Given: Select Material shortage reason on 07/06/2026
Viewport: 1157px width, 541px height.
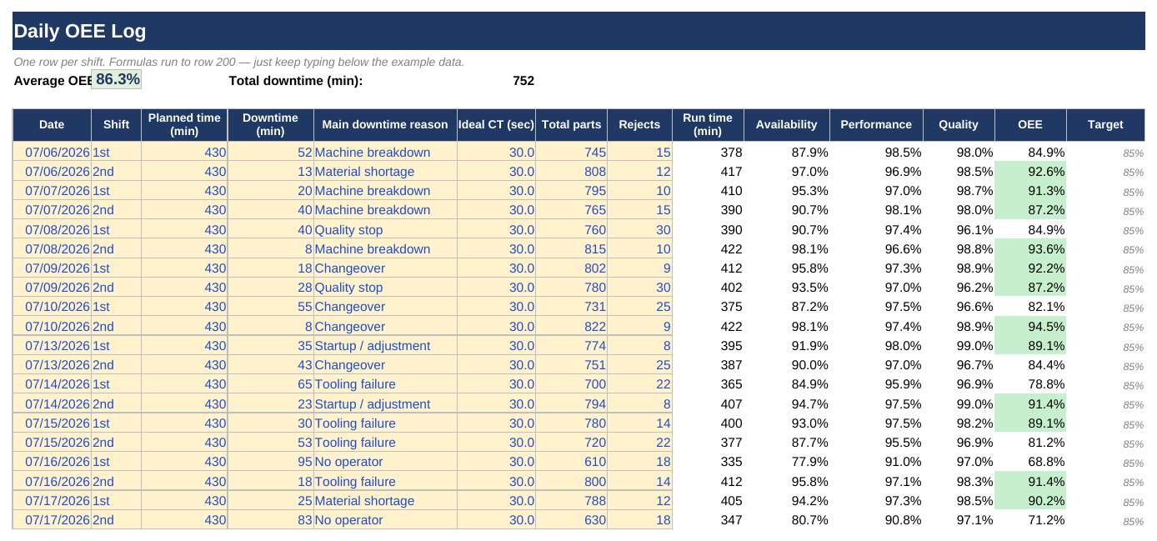Looking at the screenshot, I should 385,172.
